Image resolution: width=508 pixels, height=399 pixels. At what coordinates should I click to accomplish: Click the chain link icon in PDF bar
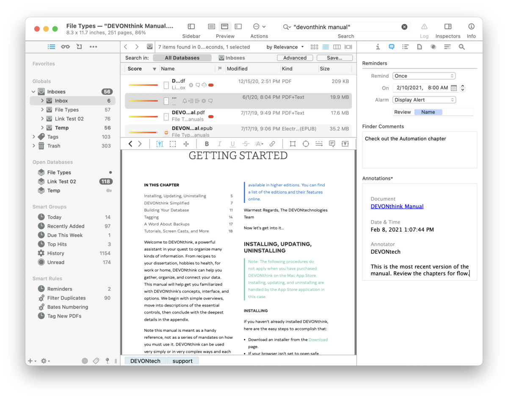(273, 144)
